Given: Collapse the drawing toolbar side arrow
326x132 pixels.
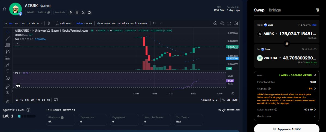Looking at the screenshot, I should [x=12, y=91].
